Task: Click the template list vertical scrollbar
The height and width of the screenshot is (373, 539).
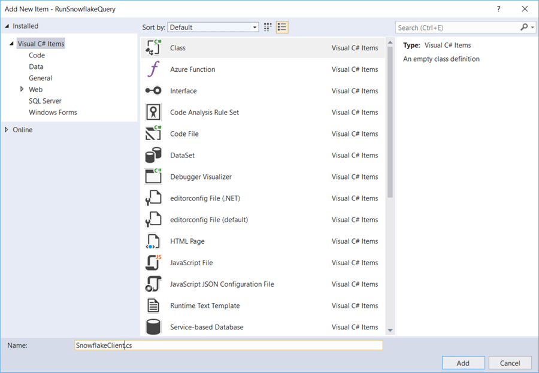Action: [x=390, y=120]
